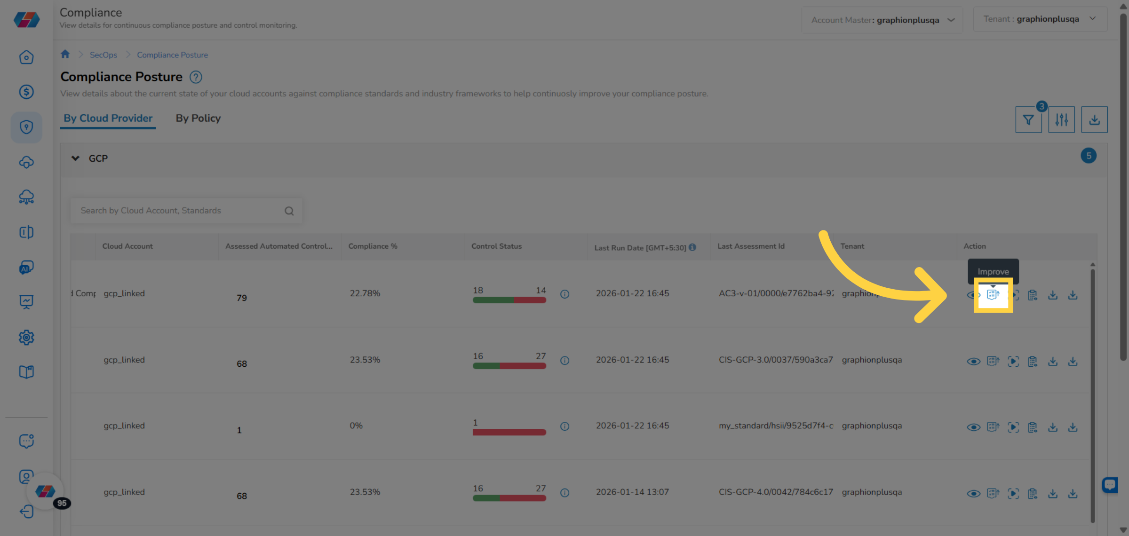Click the Compliance Posture help question icon

click(196, 77)
